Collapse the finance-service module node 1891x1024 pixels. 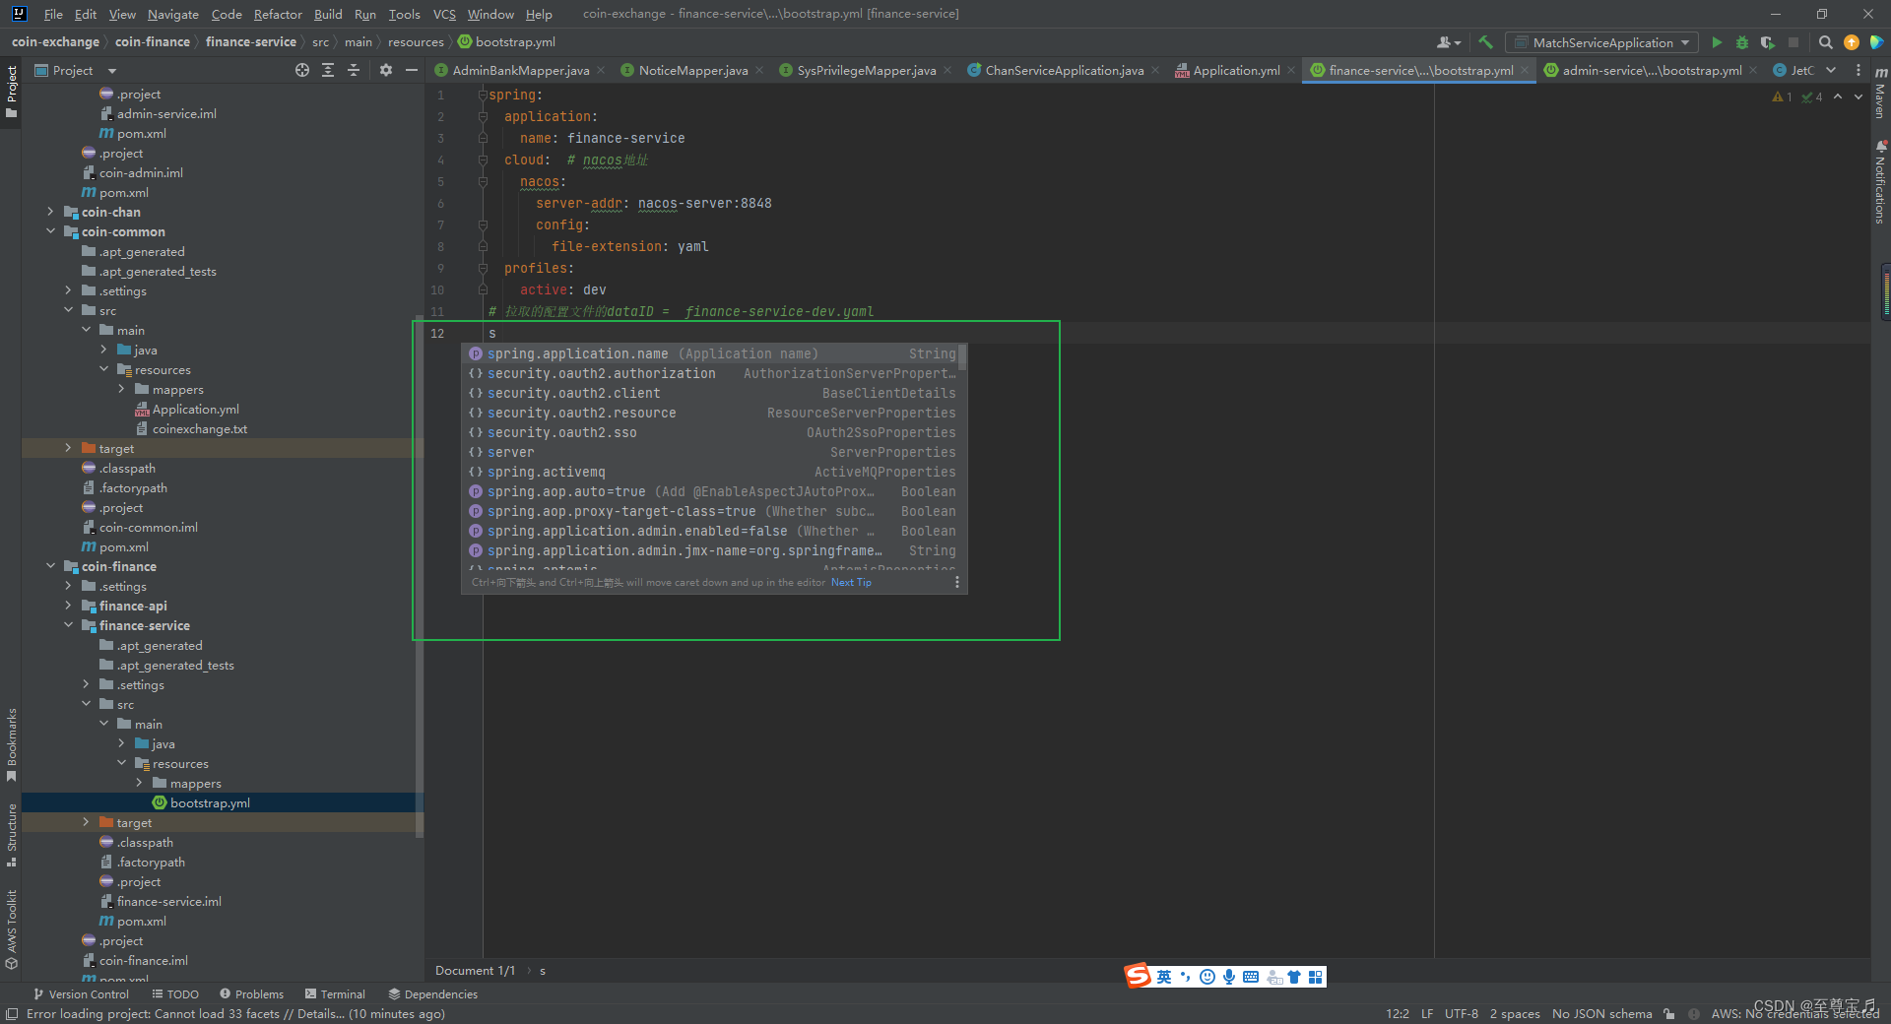(x=69, y=625)
